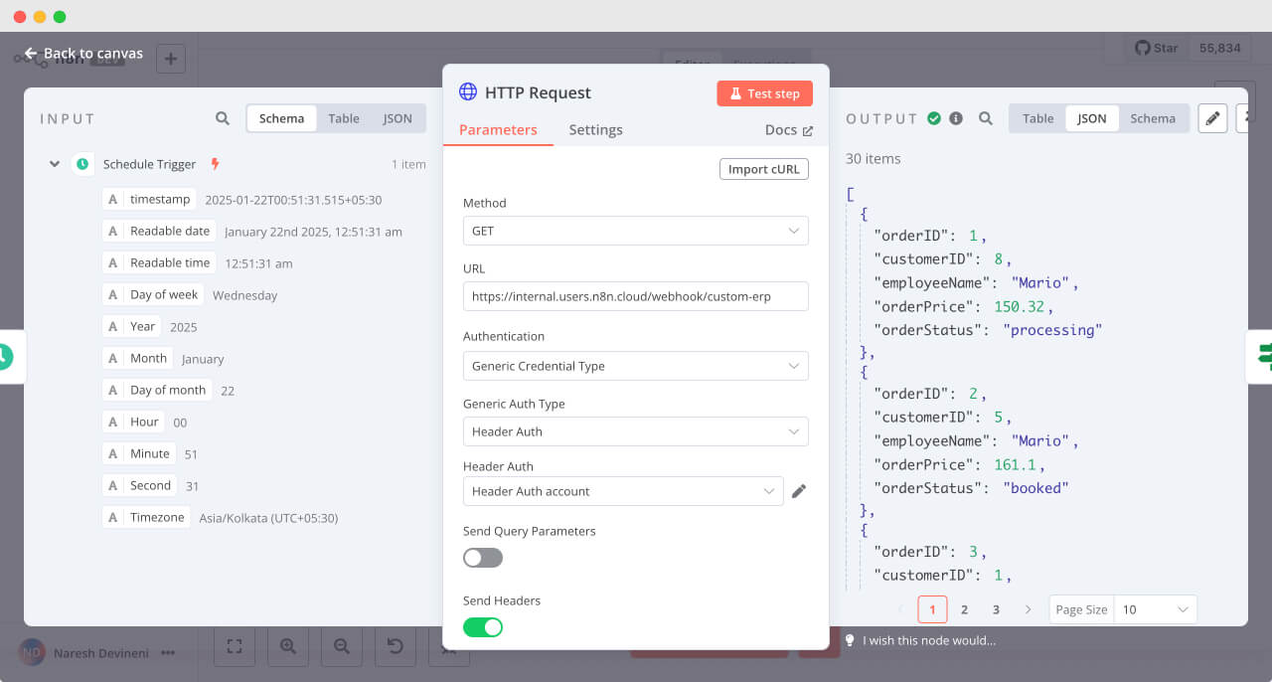This screenshot has width=1272, height=682.
Task: Edit the Header Auth account via pencil icon
Action: pyautogui.click(x=799, y=491)
